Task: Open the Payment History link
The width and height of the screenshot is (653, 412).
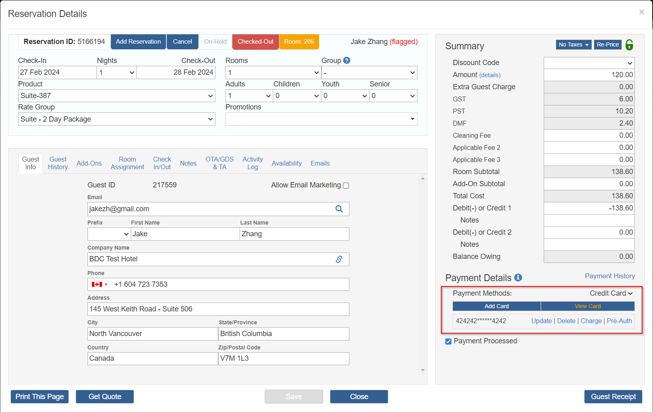Action: pos(610,276)
